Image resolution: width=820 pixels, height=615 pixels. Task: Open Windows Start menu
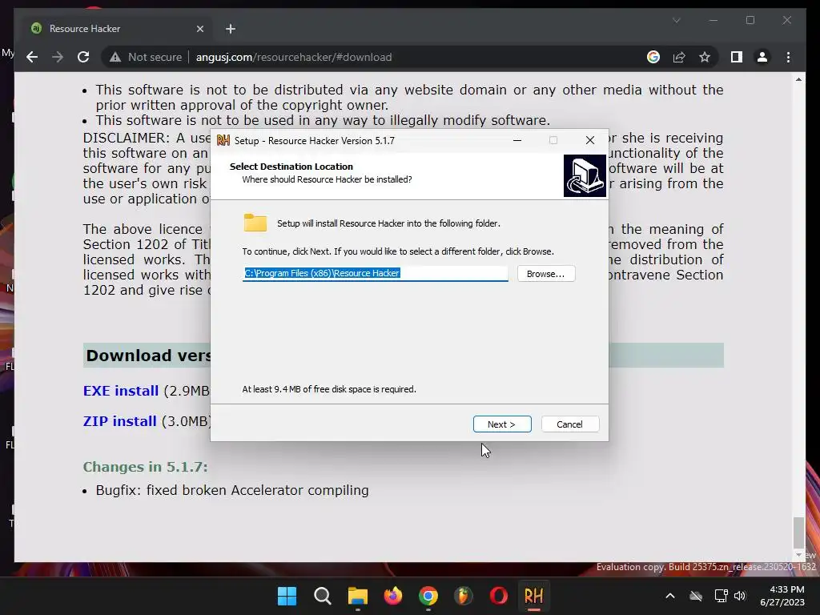pos(287,596)
